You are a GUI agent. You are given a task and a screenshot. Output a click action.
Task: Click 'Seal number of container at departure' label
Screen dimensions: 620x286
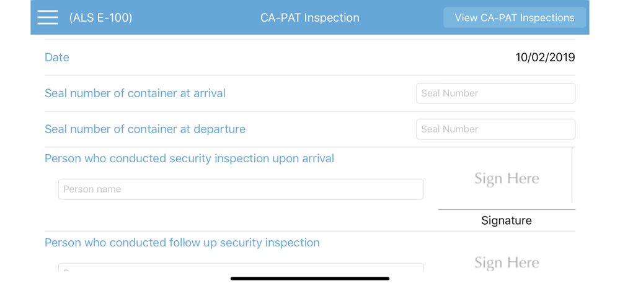pyautogui.click(x=144, y=129)
